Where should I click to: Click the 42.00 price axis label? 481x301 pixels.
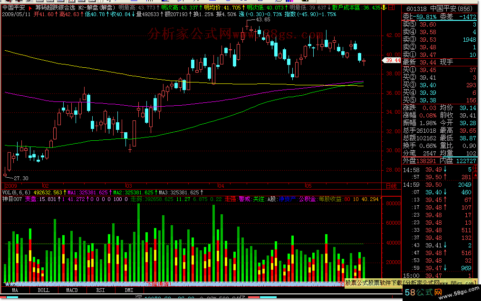[x=393, y=35]
